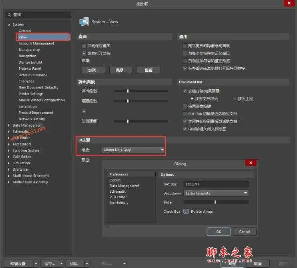The width and height of the screenshot is (297, 268).
Task: Click the System – View header icon
Action: tap(84, 22)
